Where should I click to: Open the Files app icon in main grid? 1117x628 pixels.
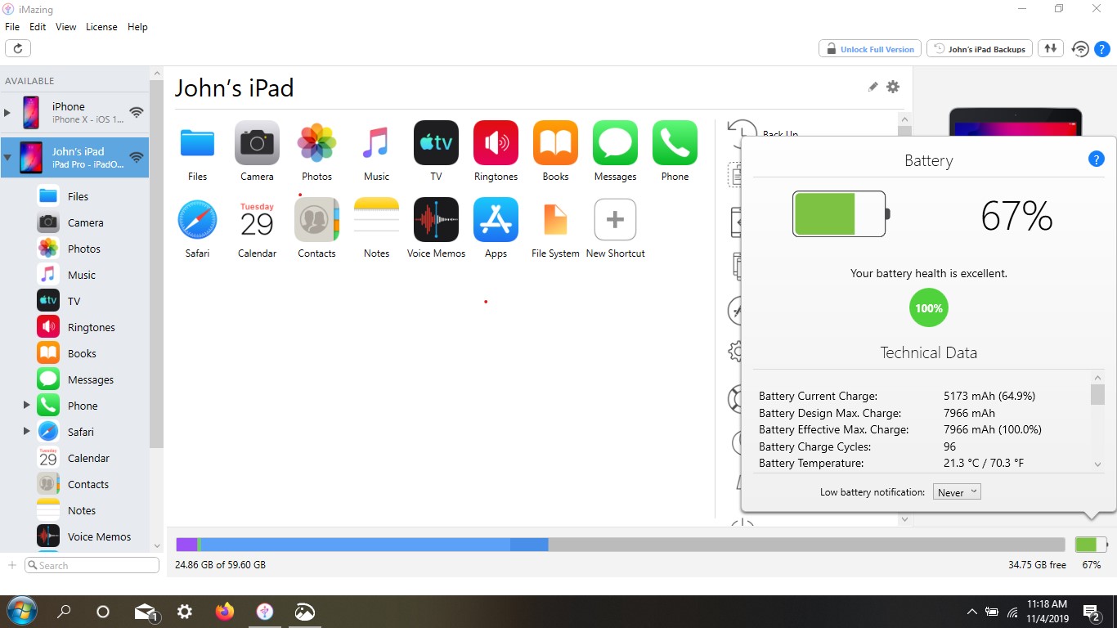coord(197,143)
